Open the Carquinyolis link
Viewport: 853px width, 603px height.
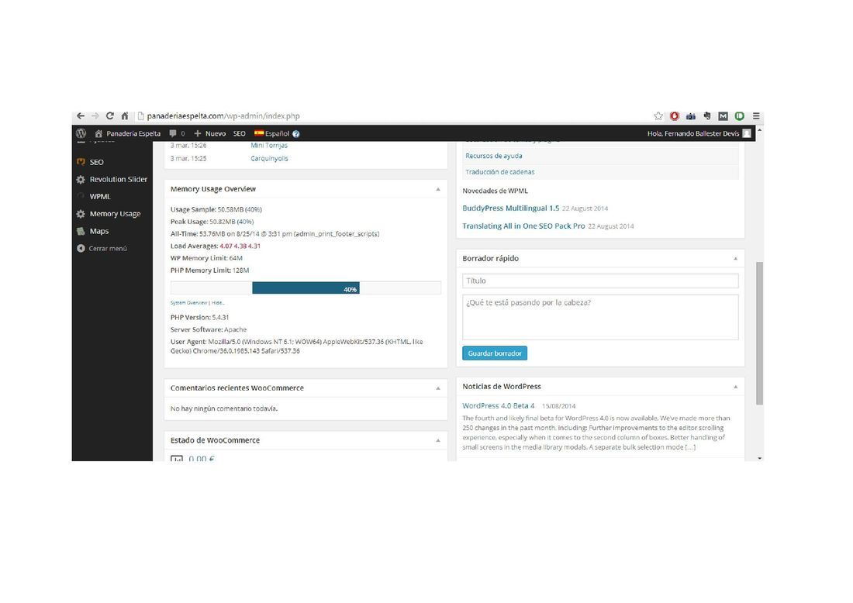269,158
